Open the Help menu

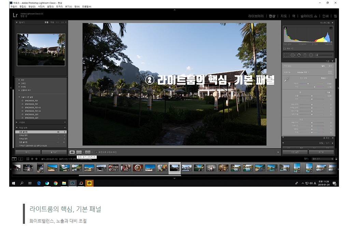tap(87, 6)
